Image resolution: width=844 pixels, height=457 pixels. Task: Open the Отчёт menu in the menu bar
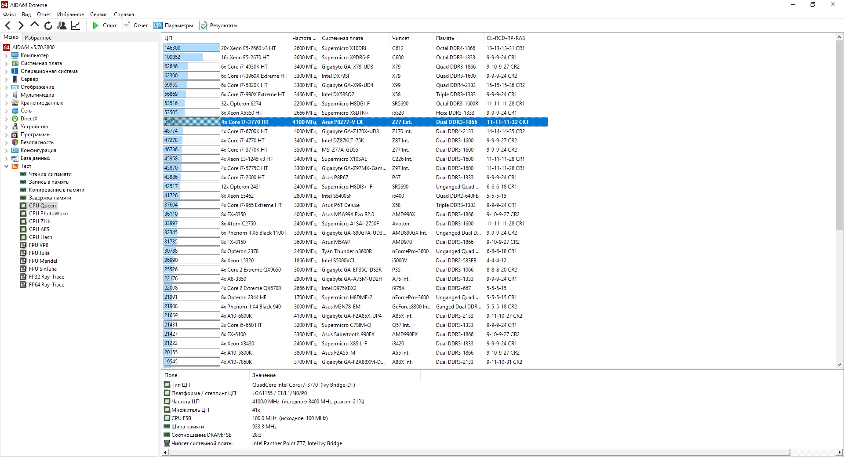[44, 15]
